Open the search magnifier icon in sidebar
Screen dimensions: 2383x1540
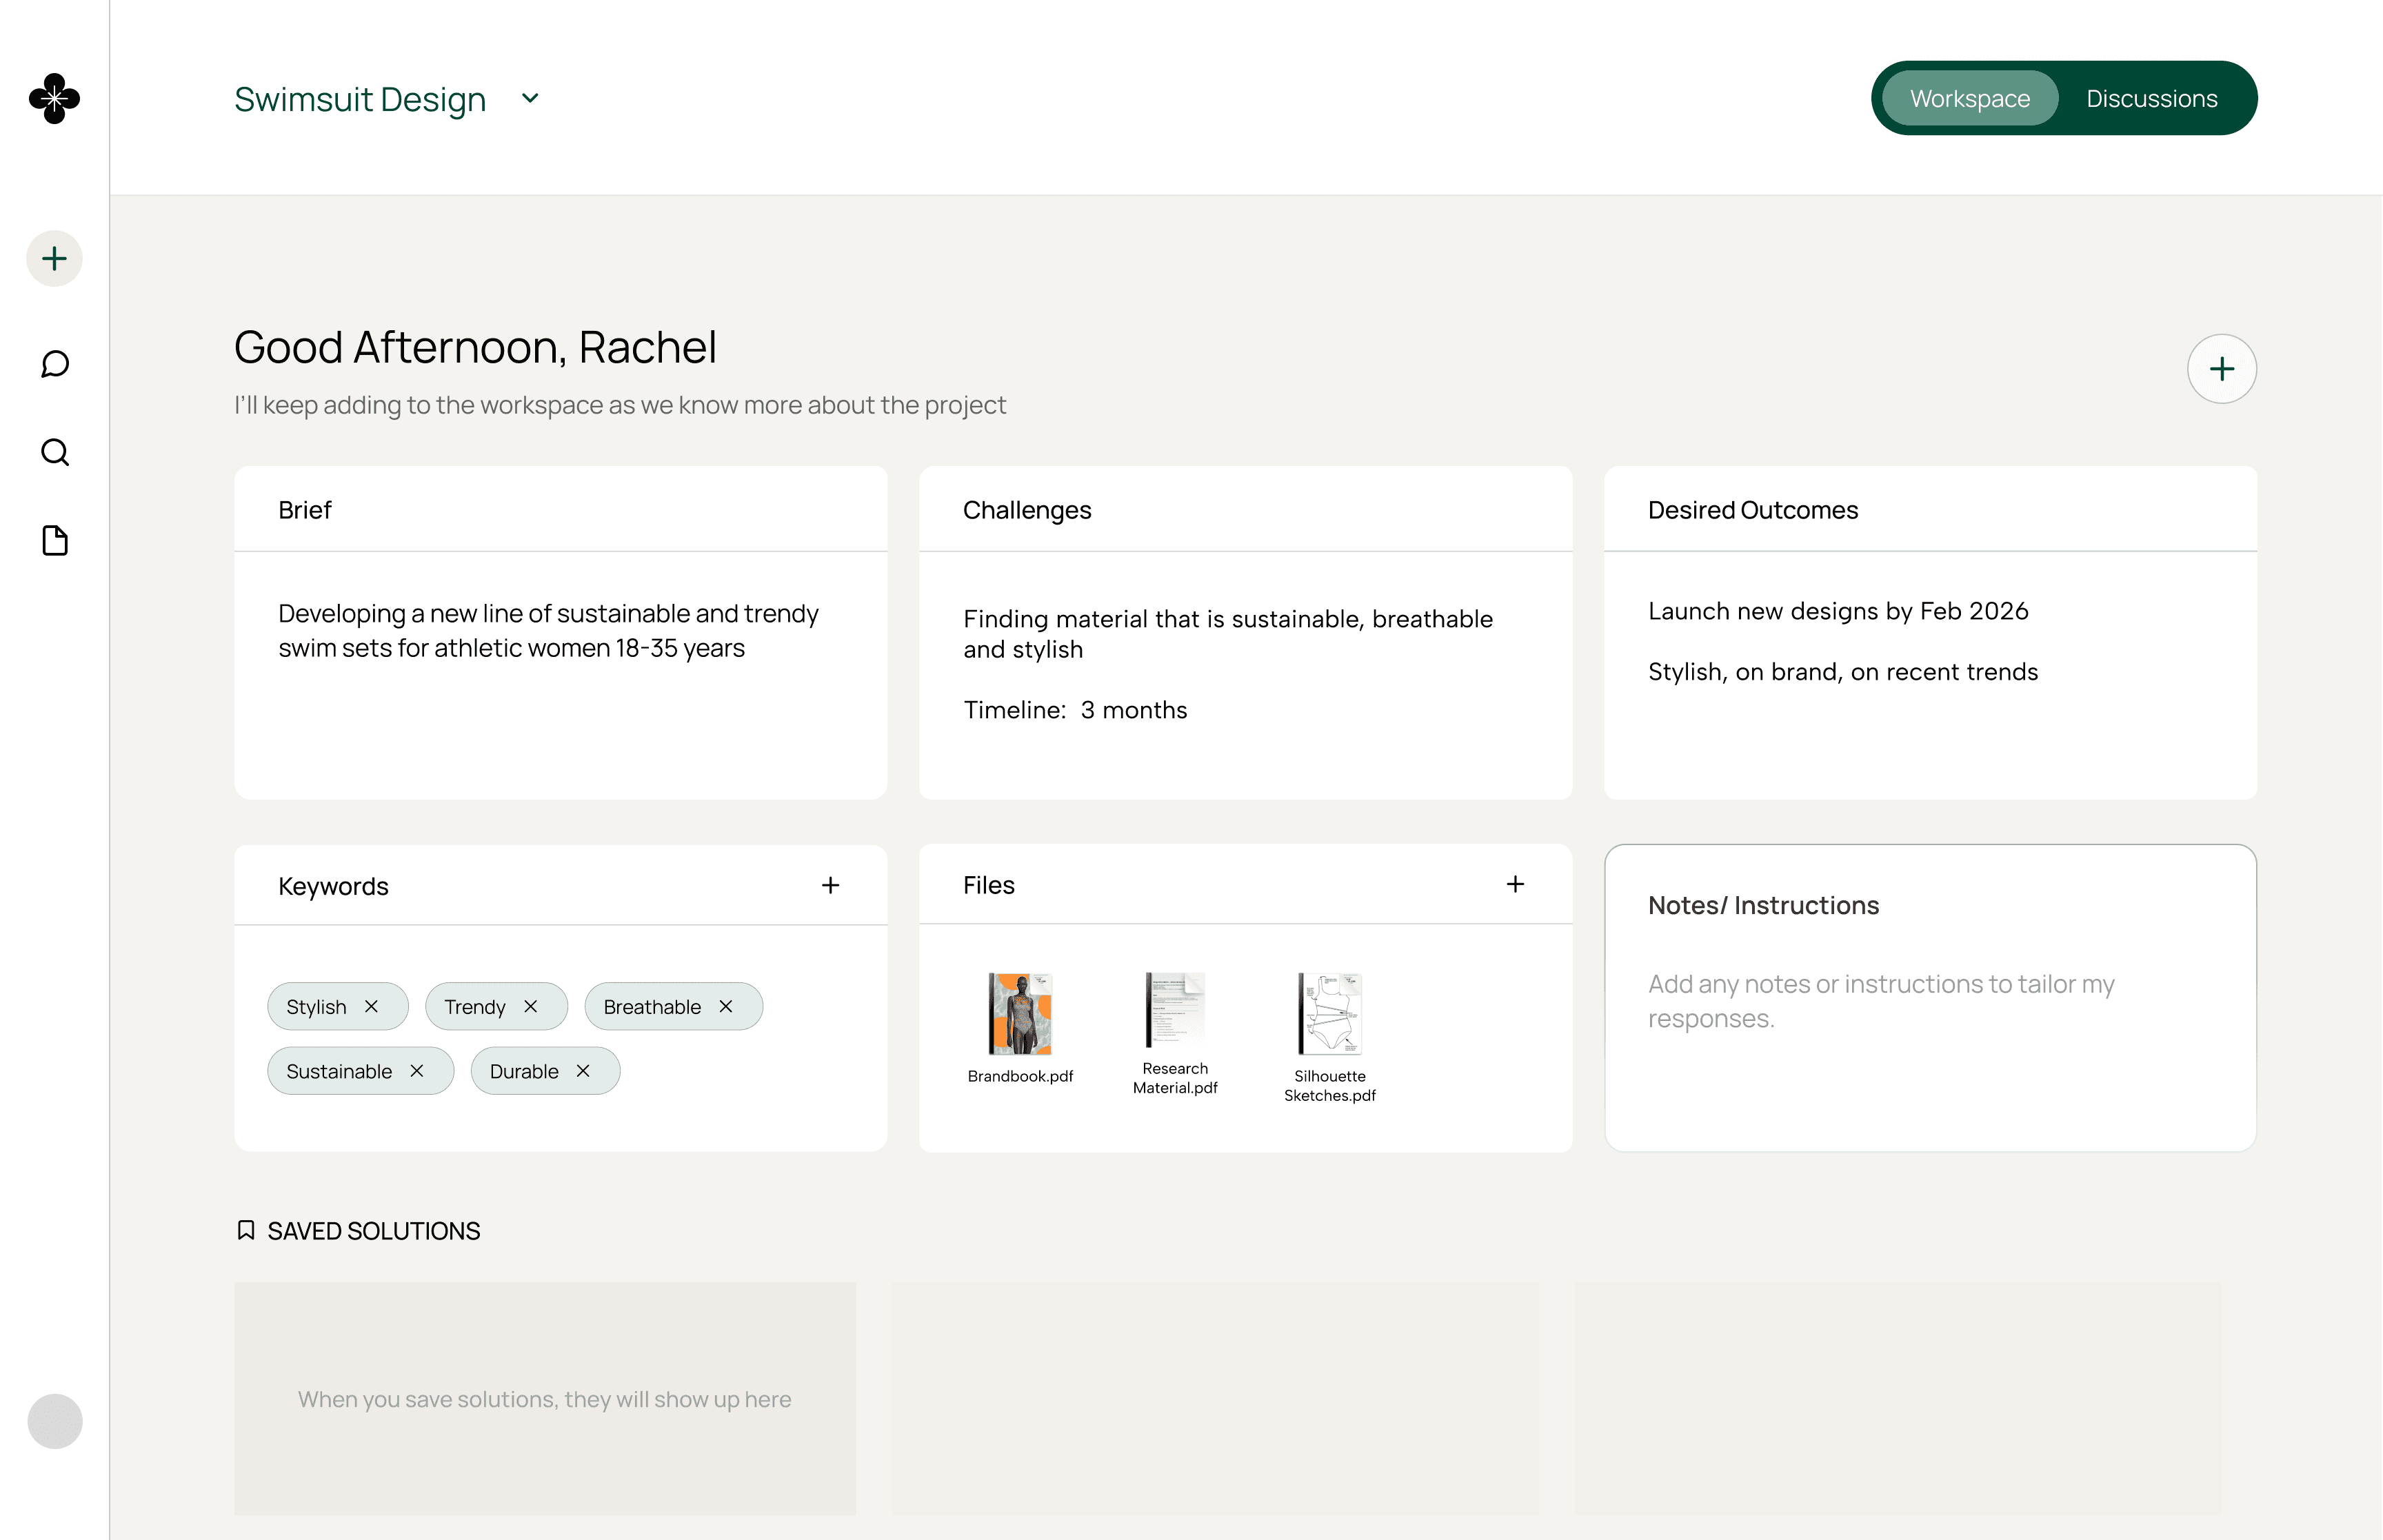tap(55, 452)
